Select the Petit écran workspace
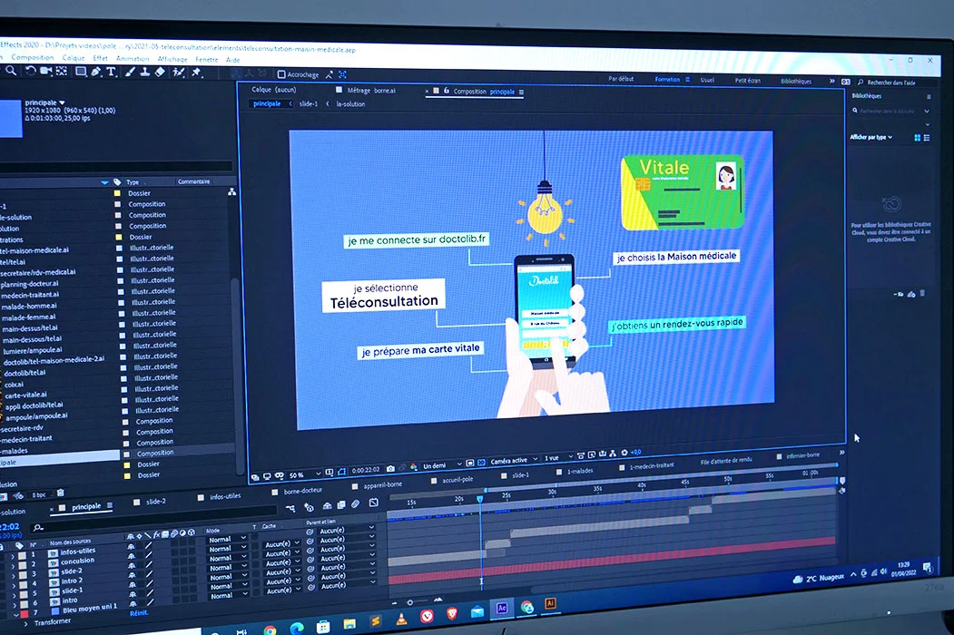The height and width of the screenshot is (635, 954). [747, 81]
